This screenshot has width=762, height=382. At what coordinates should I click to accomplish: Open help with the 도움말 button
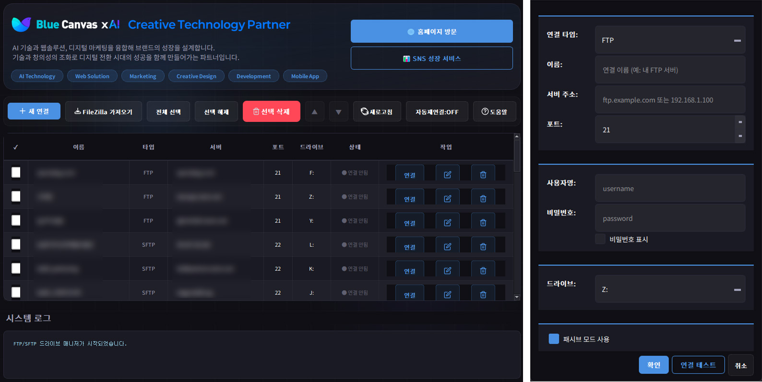[x=494, y=112]
